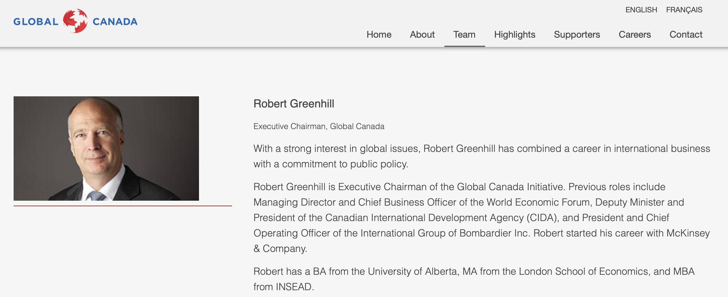Viewport: 728px width, 297px height.
Task: Select the active Team tab
Action: point(464,34)
